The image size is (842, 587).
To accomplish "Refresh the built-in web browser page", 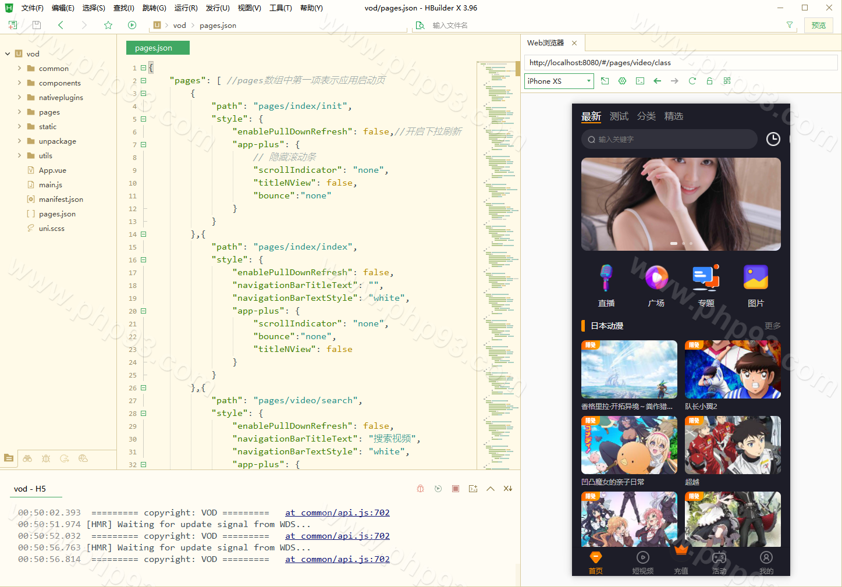I will pyautogui.click(x=692, y=81).
